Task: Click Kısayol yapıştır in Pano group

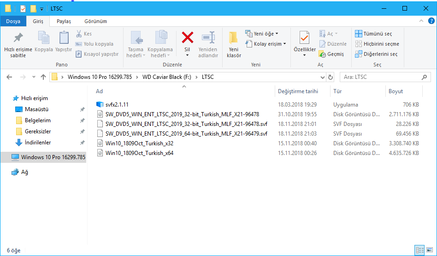Action: pos(97,54)
